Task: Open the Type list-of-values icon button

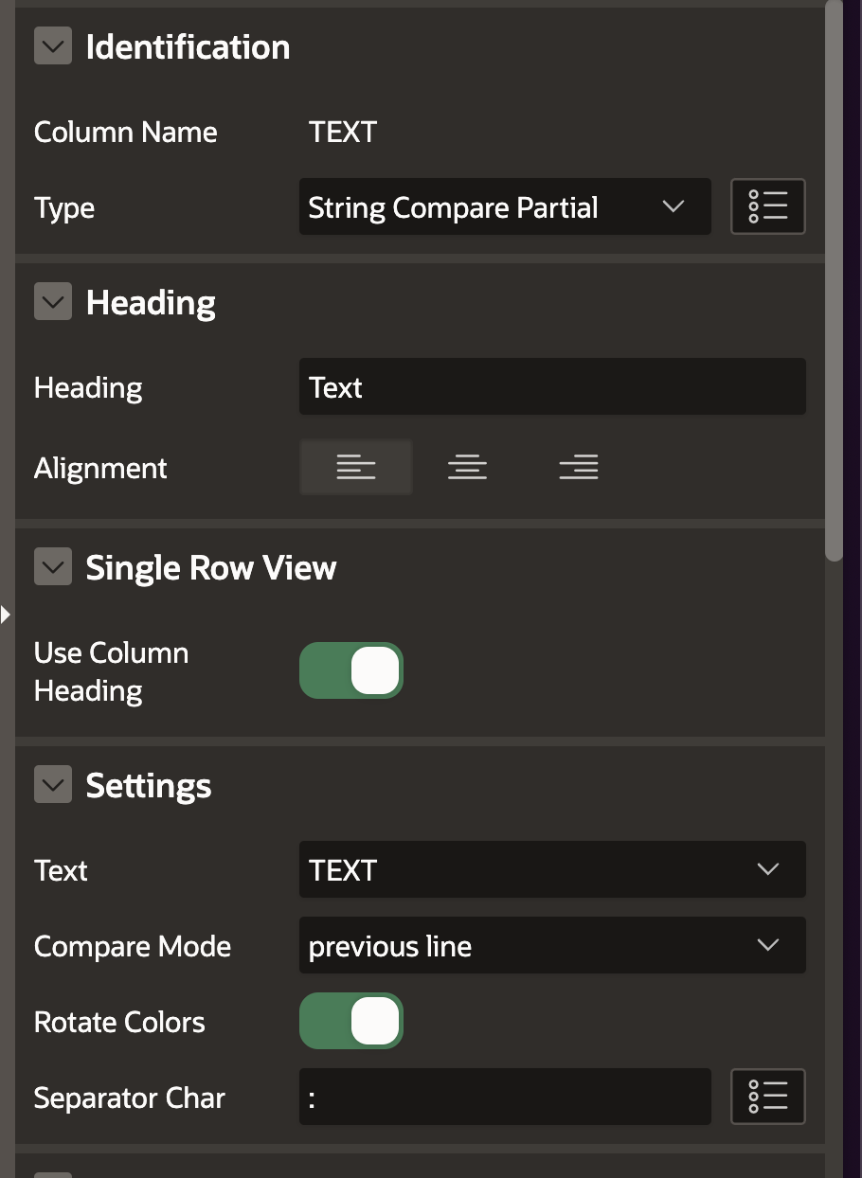Action: 767,206
